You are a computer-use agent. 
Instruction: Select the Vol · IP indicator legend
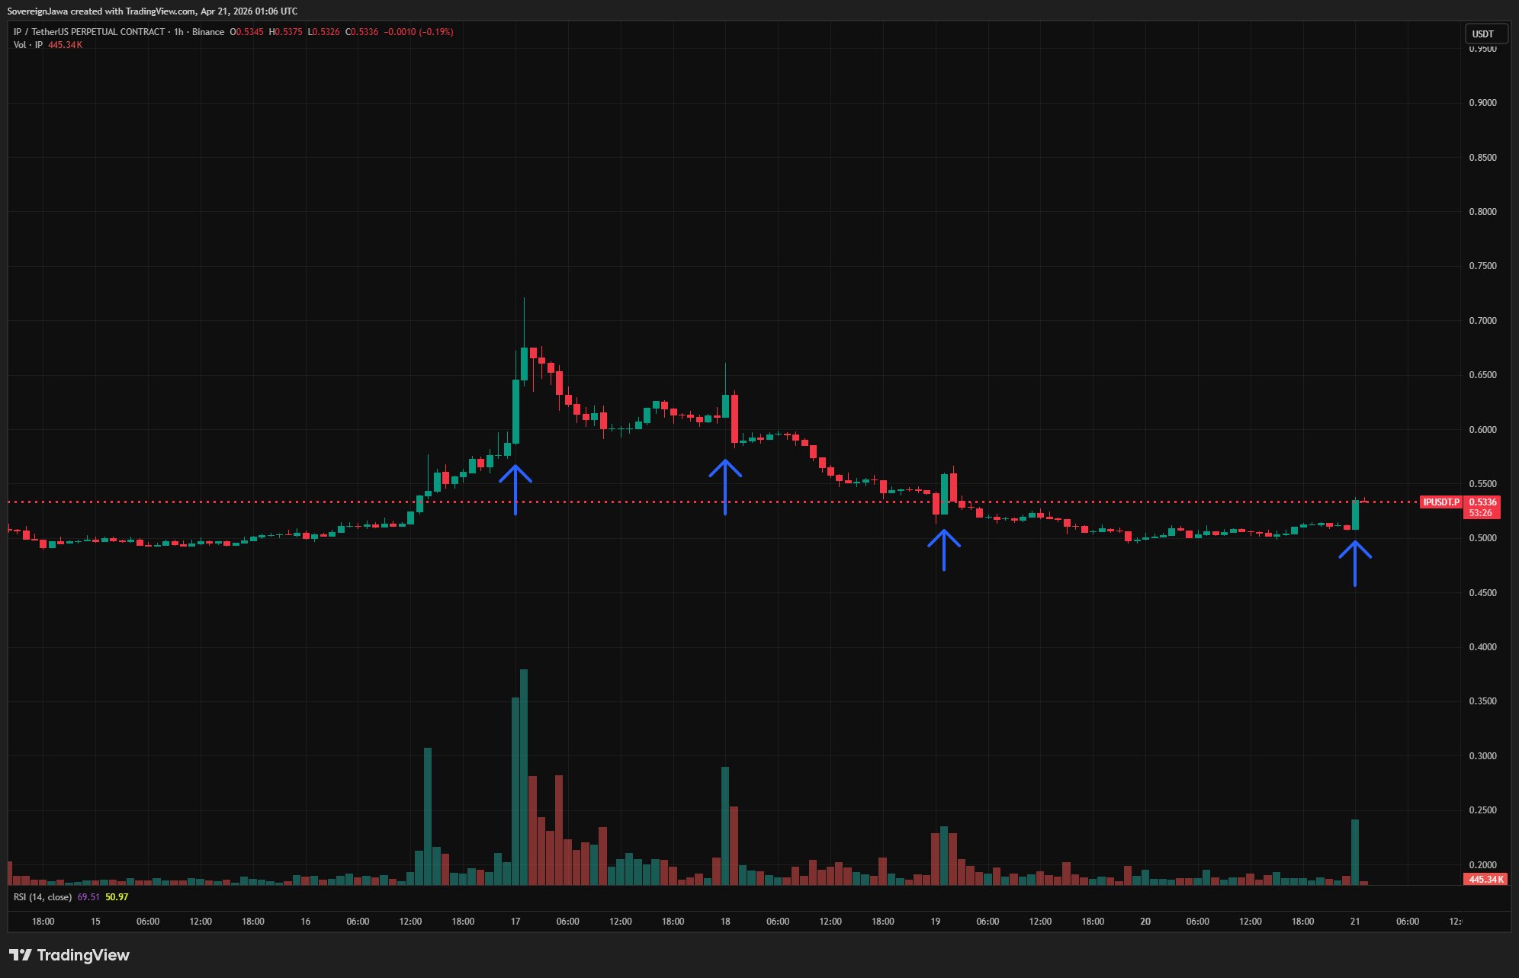(x=28, y=45)
